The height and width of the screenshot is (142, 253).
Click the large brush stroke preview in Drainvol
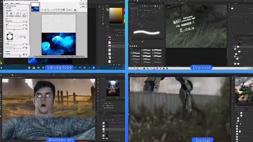coord(147,32)
